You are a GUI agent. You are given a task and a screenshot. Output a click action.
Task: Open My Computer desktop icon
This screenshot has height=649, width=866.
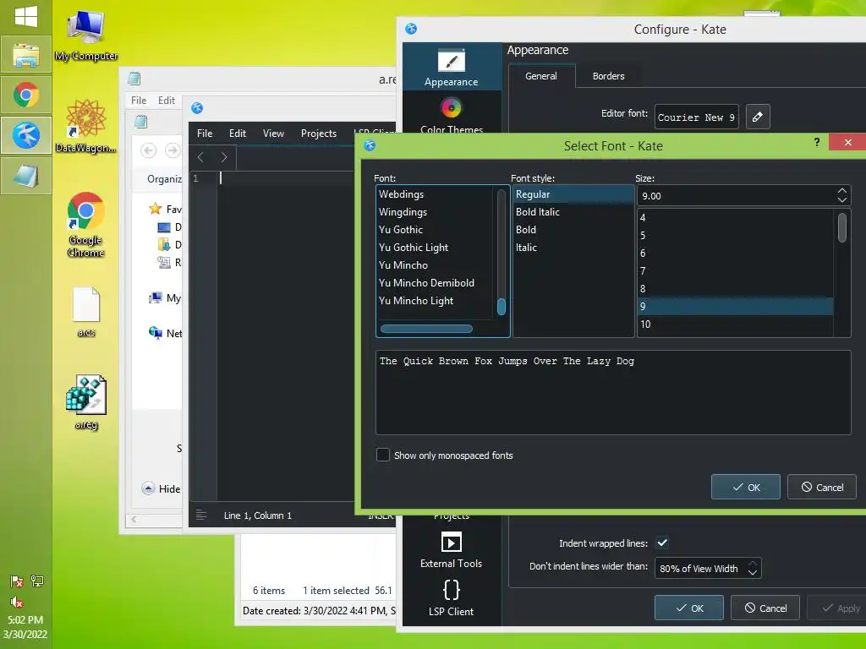(x=85, y=34)
